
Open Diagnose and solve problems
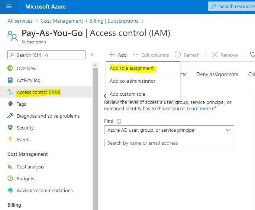click(x=46, y=115)
